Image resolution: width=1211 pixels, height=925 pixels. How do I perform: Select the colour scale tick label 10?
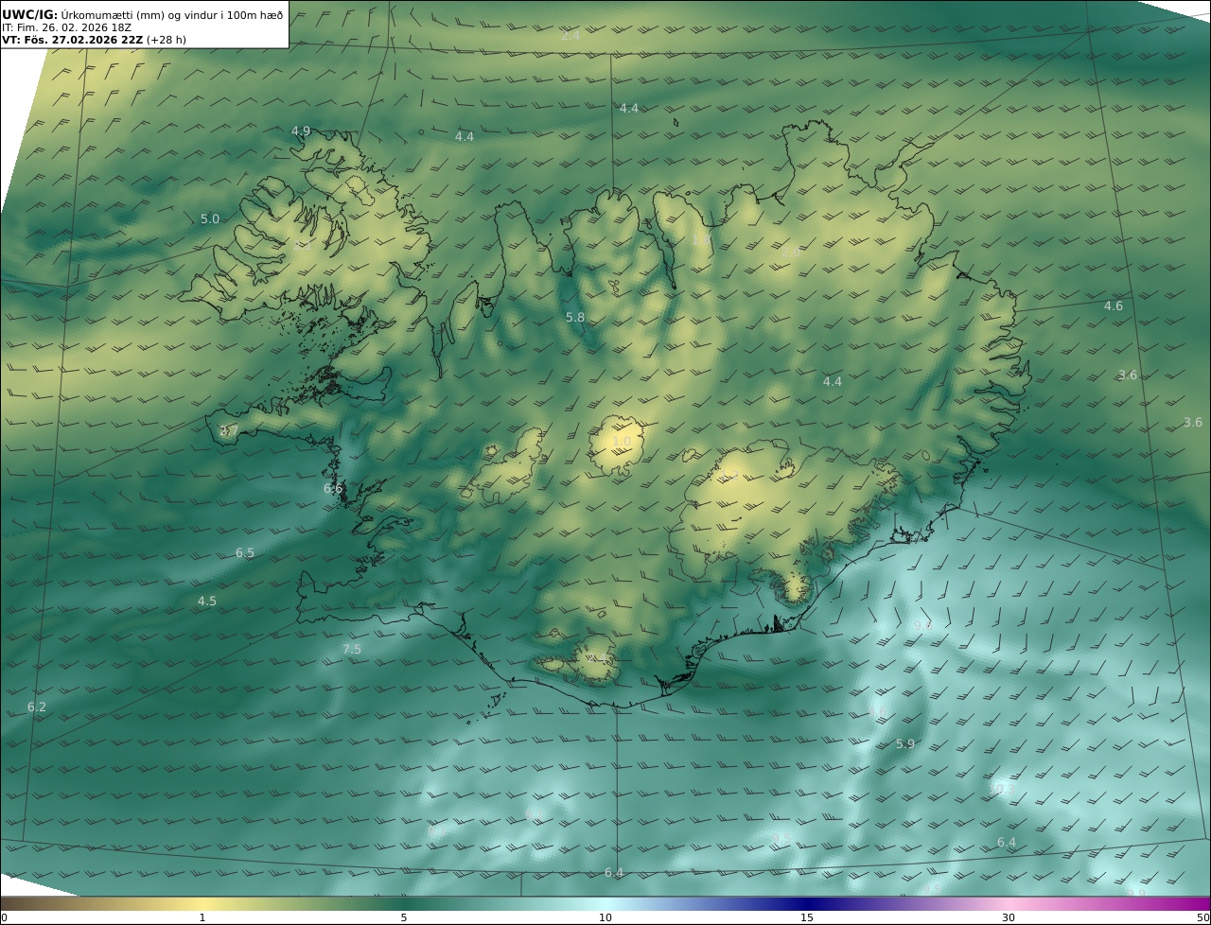click(605, 918)
